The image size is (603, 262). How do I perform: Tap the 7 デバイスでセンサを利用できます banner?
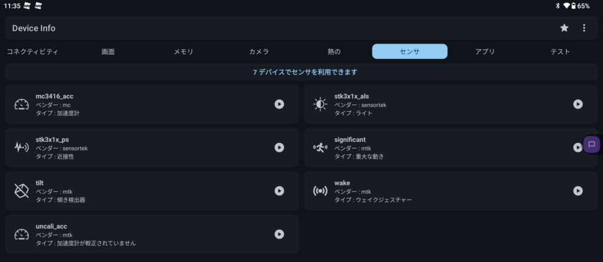pyautogui.click(x=301, y=72)
